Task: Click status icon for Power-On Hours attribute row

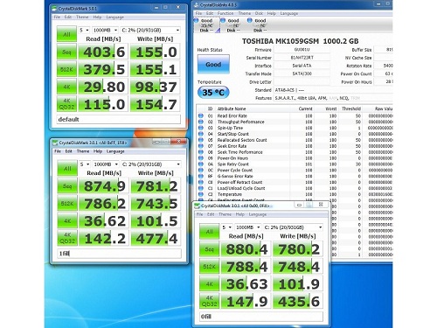Action: tap(201, 158)
